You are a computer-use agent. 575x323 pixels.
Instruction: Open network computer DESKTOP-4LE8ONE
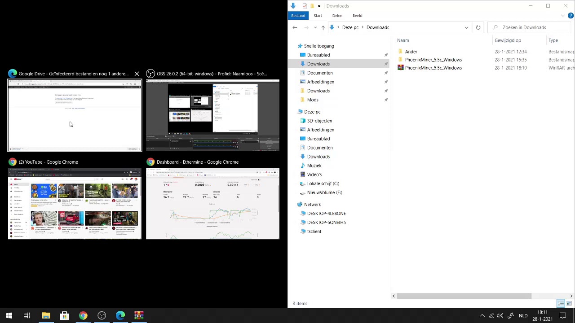(x=326, y=214)
